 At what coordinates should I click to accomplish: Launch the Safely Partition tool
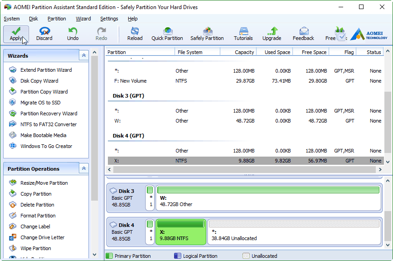click(207, 34)
